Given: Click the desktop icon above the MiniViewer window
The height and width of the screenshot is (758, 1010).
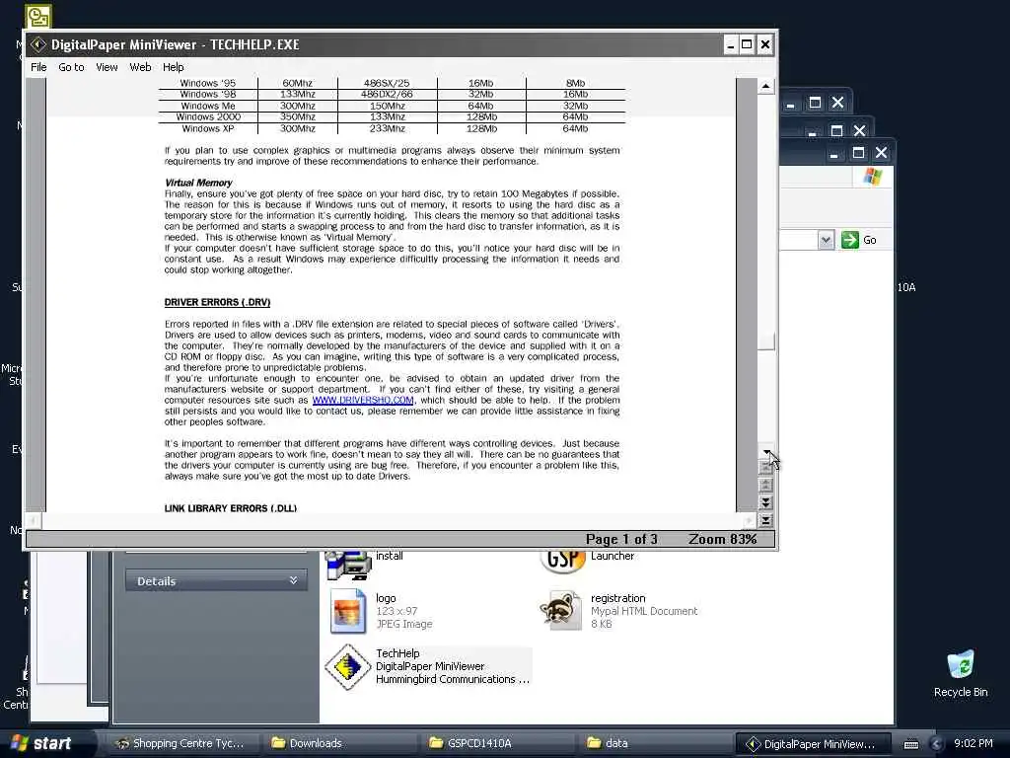Looking at the screenshot, I should [x=38, y=16].
